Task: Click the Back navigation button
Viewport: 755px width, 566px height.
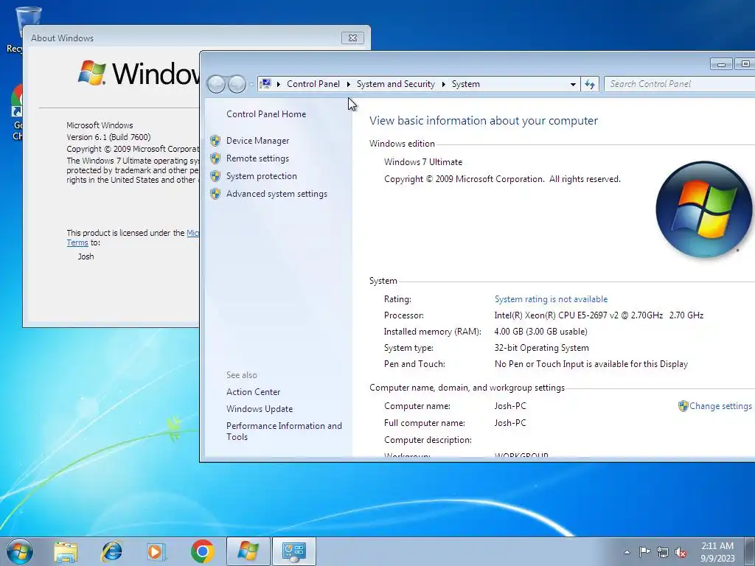Action: click(x=216, y=84)
